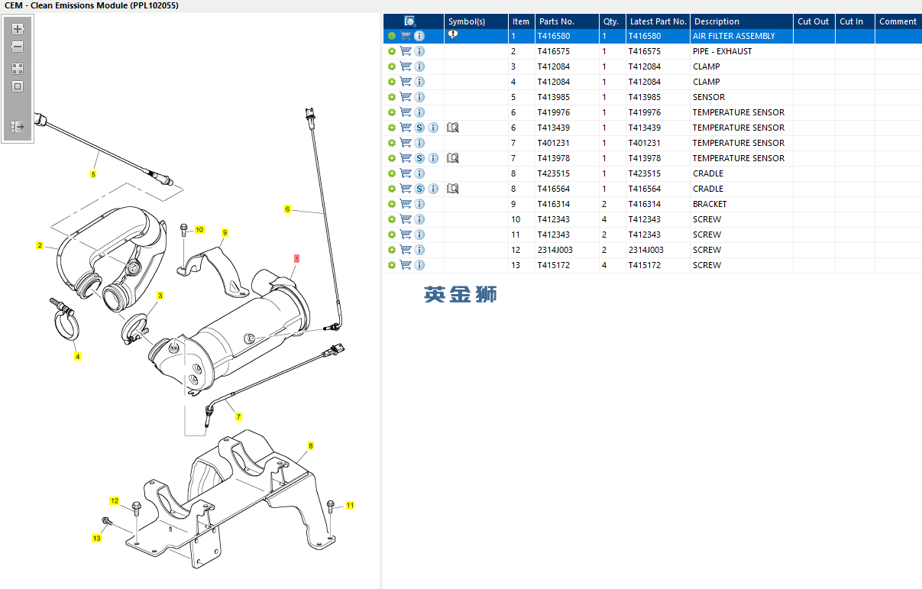The image size is (922, 589).
Task: Sort by the Parts No. column header
Action: (x=556, y=21)
